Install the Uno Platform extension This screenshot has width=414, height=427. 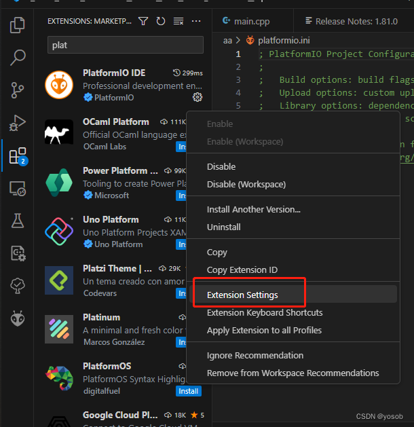[181, 244]
